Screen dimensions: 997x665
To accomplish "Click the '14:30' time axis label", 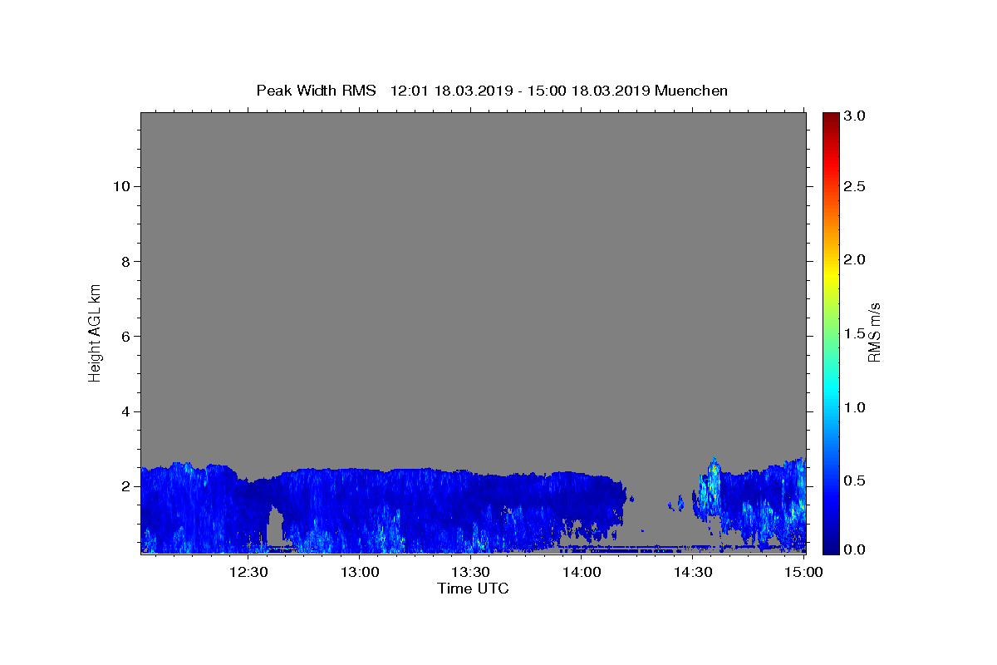I will pos(693,572).
